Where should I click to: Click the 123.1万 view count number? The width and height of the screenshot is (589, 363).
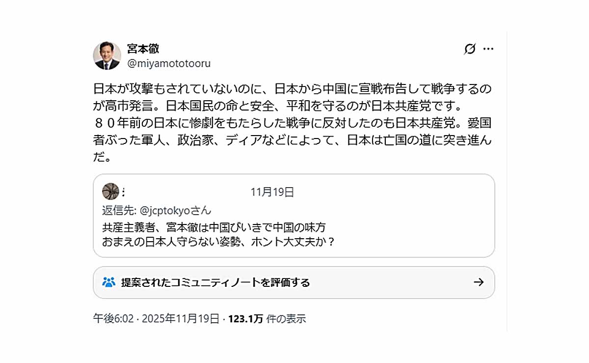pyautogui.click(x=246, y=319)
